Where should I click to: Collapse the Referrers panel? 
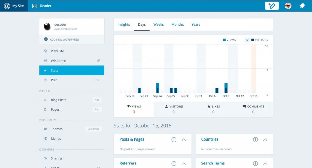[184, 163]
